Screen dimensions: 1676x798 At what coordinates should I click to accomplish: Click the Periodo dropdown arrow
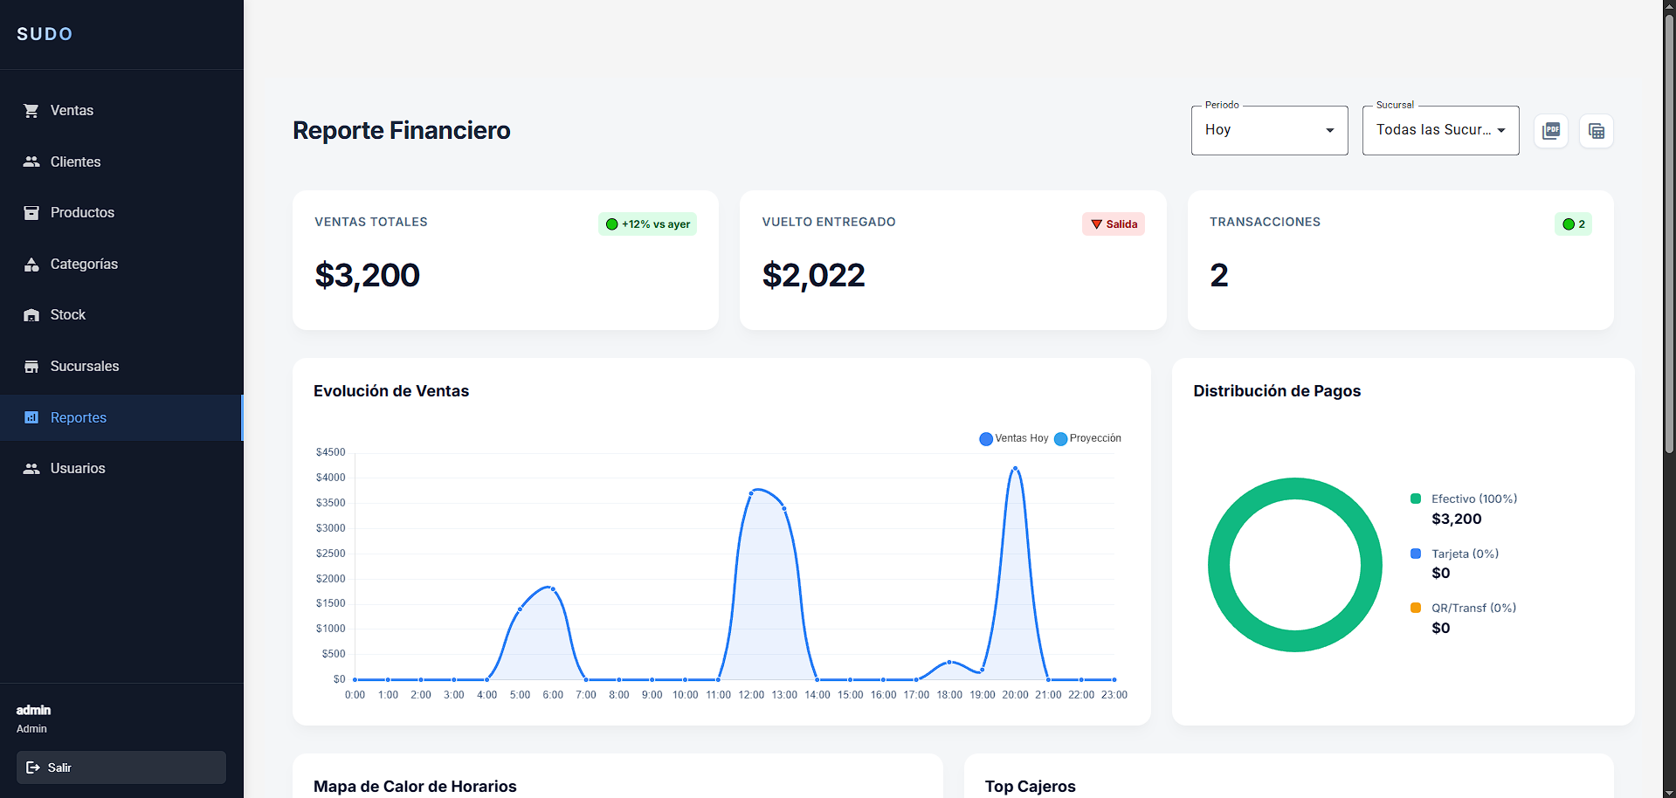coord(1330,131)
